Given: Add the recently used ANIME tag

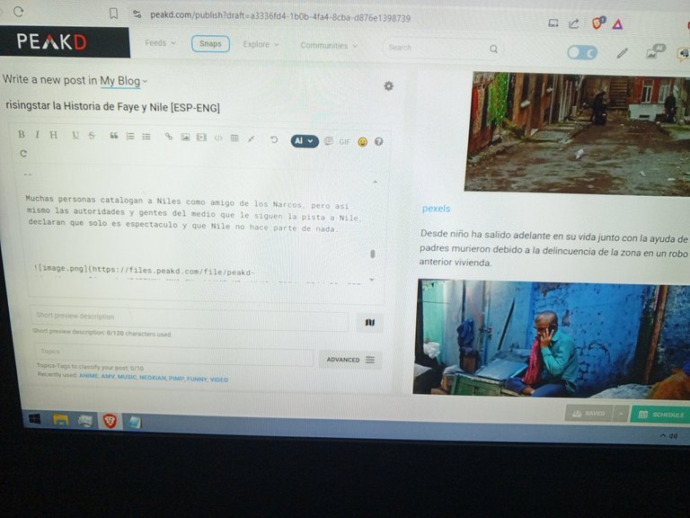Looking at the screenshot, I should point(88,376).
